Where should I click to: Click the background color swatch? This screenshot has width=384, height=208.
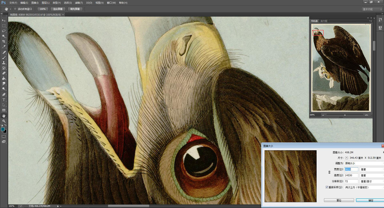[x=5, y=131]
